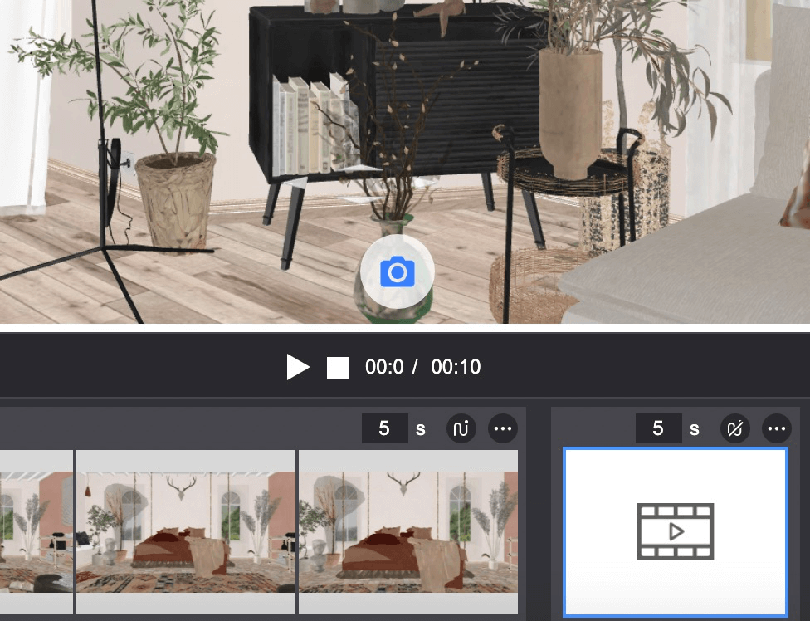Viewport: 810px width, 621px height.
Task: Select the rightmost bedroom keyframe thumbnail
Action: 407,531
